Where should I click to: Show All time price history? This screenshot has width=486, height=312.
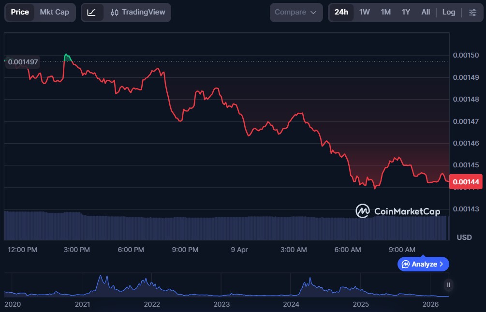point(426,12)
